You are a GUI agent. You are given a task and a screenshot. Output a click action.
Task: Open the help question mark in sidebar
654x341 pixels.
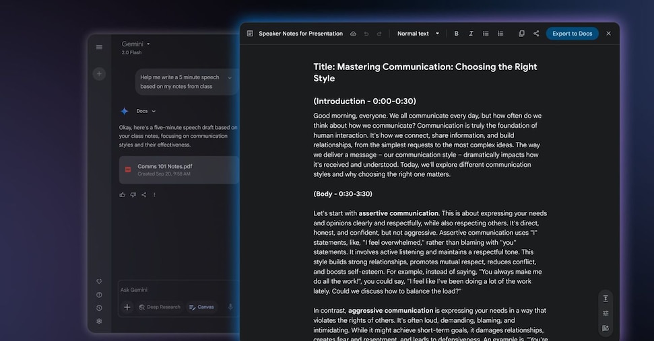[99, 295]
